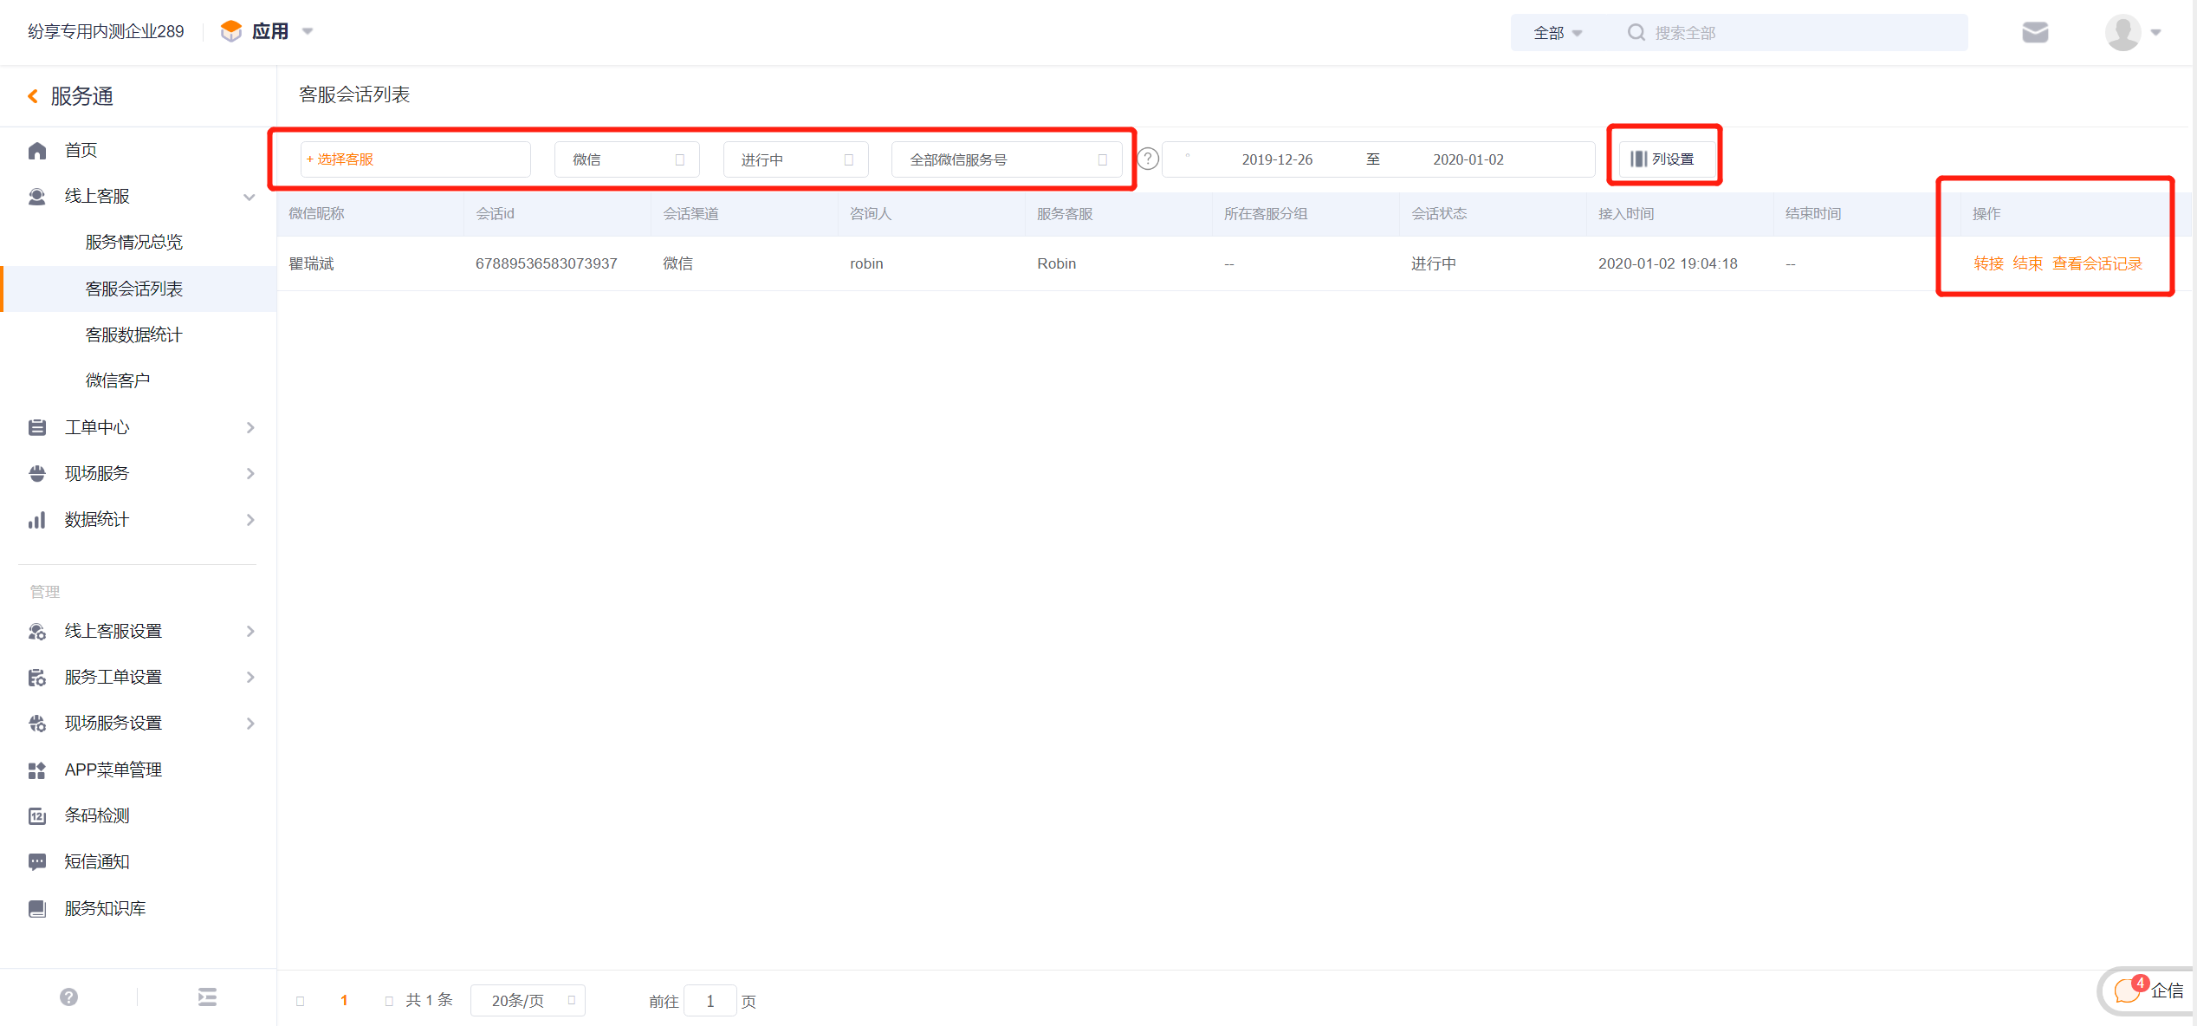The height and width of the screenshot is (1026, 2197).
Task: Expand the 现场服务设置 chevron
Action: [250, 724]
